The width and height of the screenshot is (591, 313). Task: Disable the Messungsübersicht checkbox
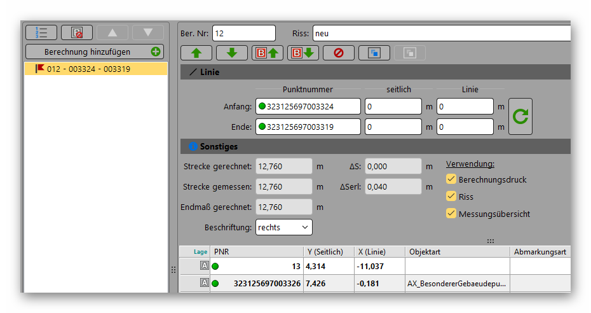click(451, 214)
